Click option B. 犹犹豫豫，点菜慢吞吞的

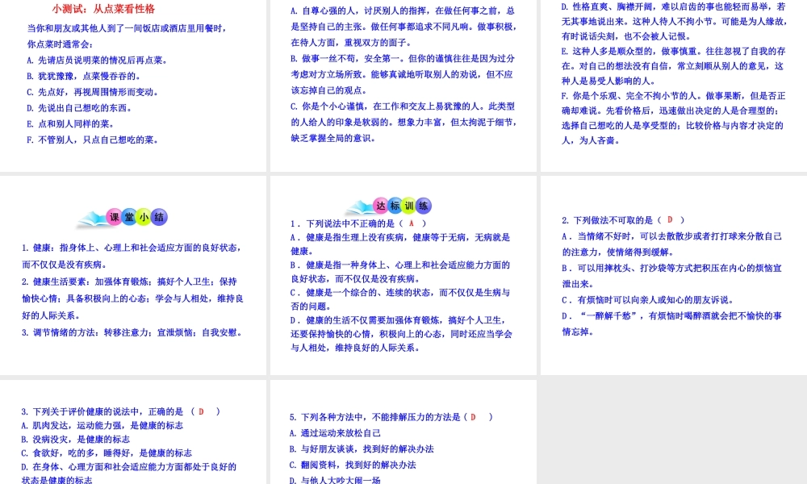(84, 76)
